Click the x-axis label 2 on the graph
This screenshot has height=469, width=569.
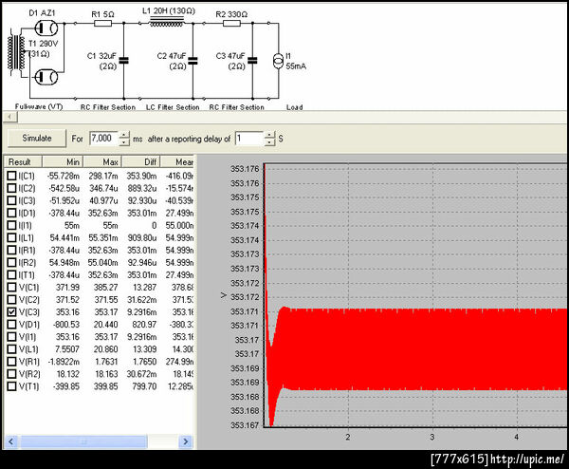[348, 437]
